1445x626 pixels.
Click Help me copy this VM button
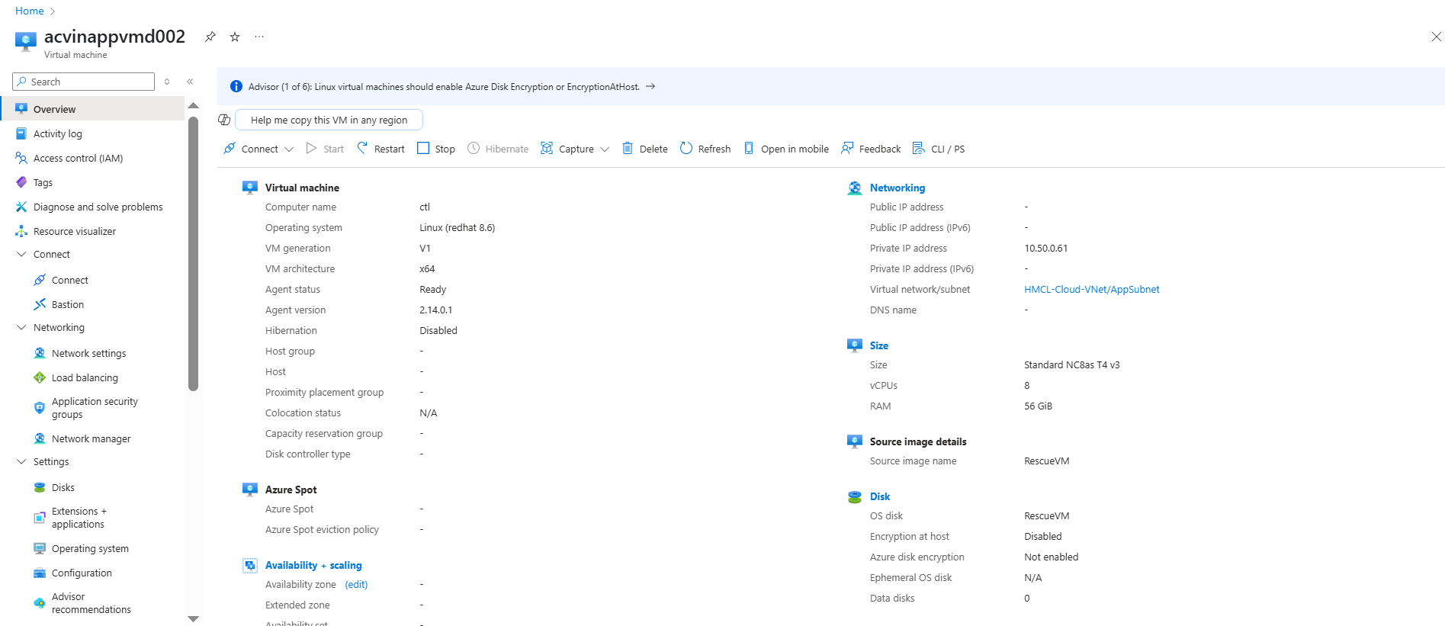pos(329,120)
